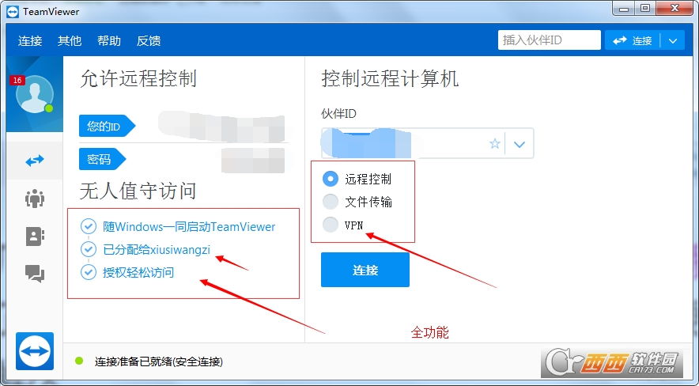Image resolution: width=699 pixels, height=386 pixels.
Task: Click the TeamViewer logo at bottom left
Action: click(35, 350)
